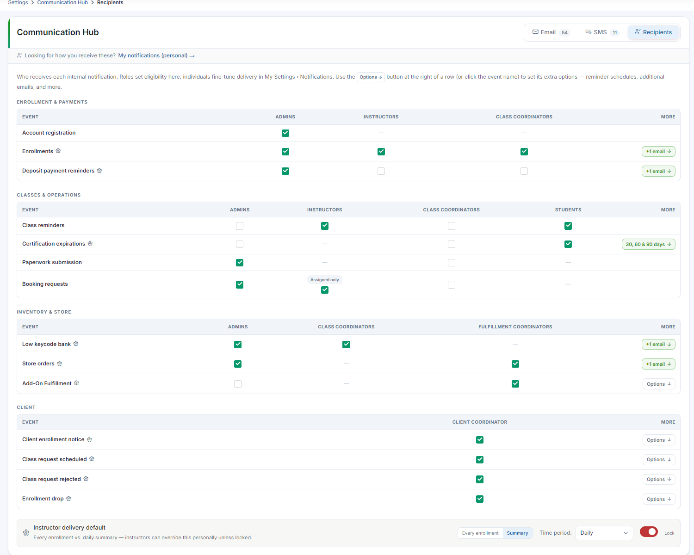This screenshot has height=555, width=694.
Task: Switch to the SMS tab
Action: [601, 32]
